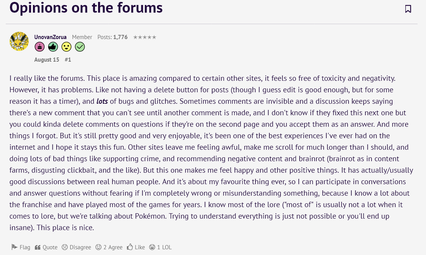The height and width of the screenshot is (255, 426).
Task: Open the UnovanZorua username profile link
Action: 50,37
